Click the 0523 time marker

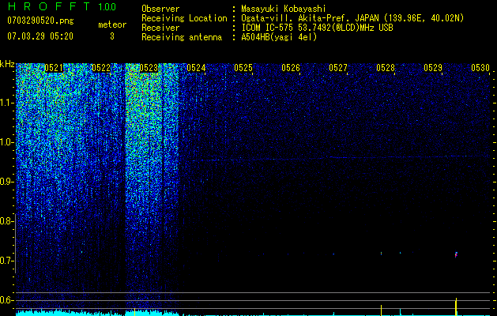(149, 68)
